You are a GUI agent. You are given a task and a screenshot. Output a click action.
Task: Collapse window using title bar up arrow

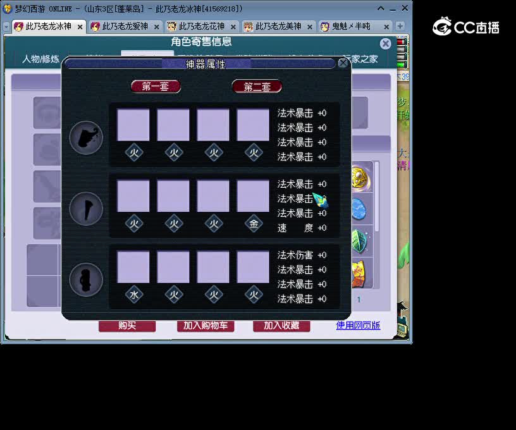tap(381, 9)
